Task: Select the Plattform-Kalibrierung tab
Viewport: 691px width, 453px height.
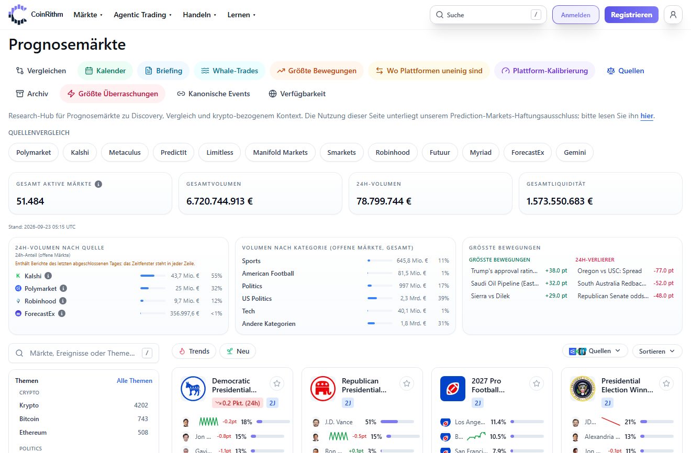Action: pyautogui.click(x=544, y=71)
